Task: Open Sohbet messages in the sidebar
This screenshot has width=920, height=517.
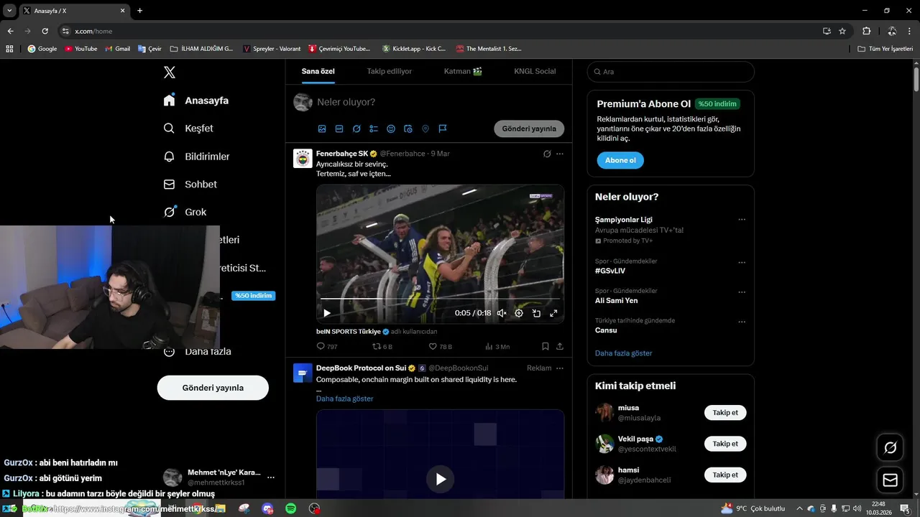Action: 190,185
